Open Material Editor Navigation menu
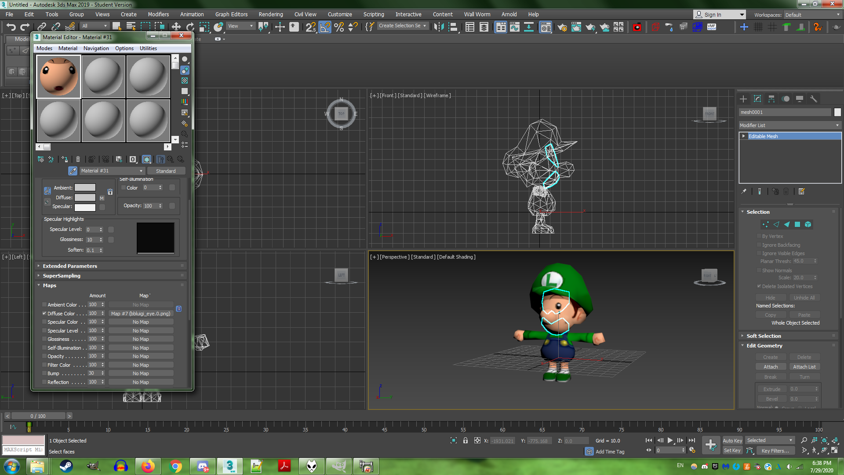The width and height of the screenshot is (844, 475). tap(96, 48)
